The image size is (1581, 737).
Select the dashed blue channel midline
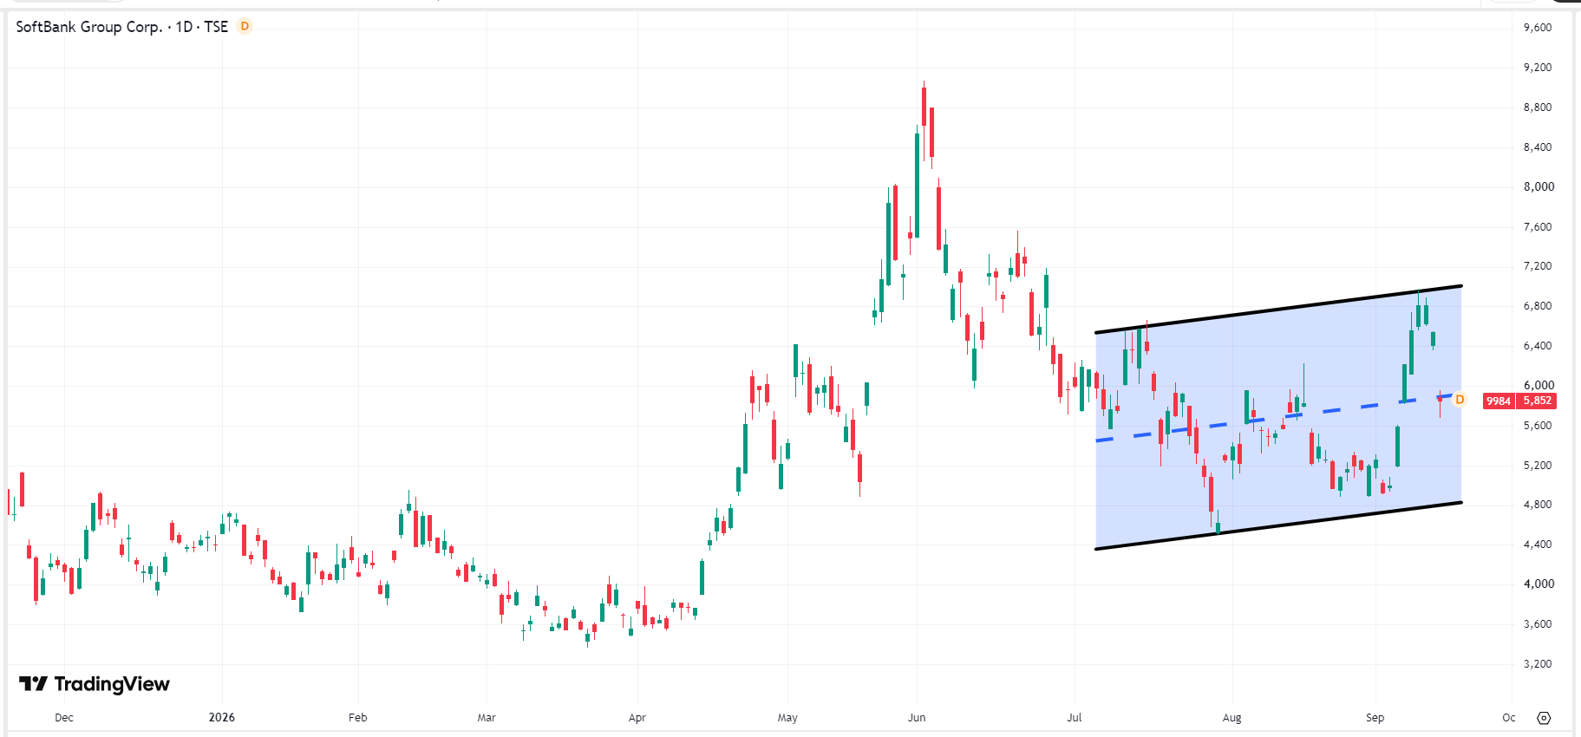point(1279,417)
